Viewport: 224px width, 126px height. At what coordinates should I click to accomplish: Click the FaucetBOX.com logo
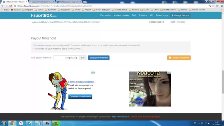[44, 15]
